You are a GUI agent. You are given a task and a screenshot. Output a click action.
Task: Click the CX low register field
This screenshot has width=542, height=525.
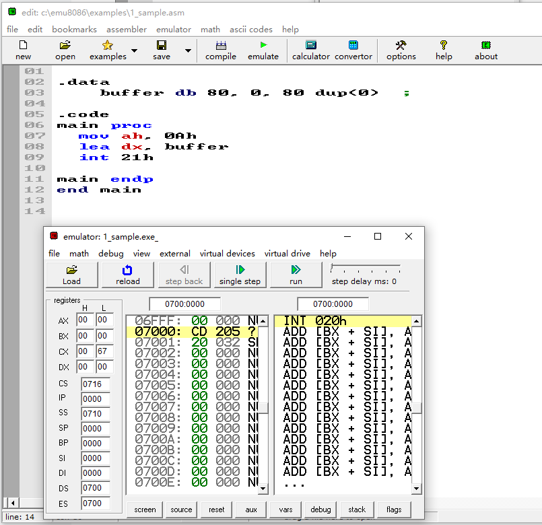(104, 351)
